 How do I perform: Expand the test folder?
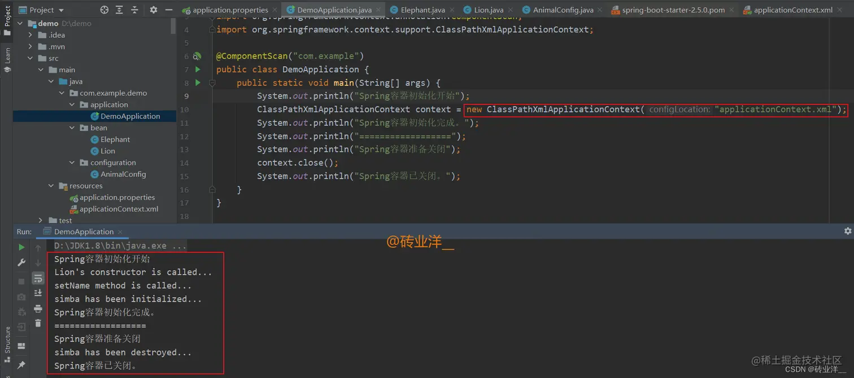(41, 221)
